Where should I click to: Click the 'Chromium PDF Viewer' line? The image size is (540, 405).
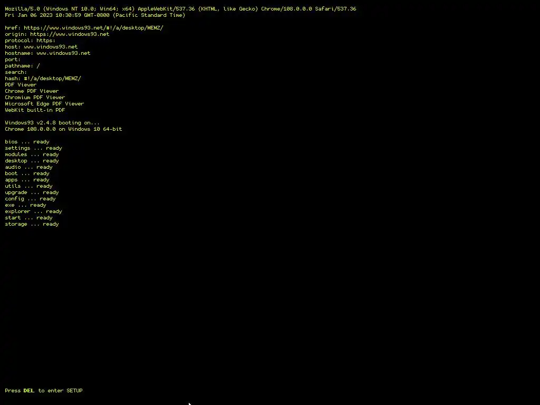35,98
